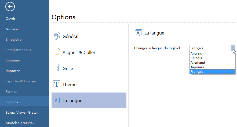Click the Thème T icon
Screen dimensions: 237x127
[x=57, y=84]
